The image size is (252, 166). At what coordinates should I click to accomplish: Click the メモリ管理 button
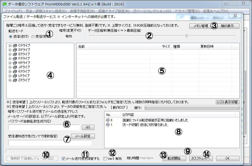point(201,26)
